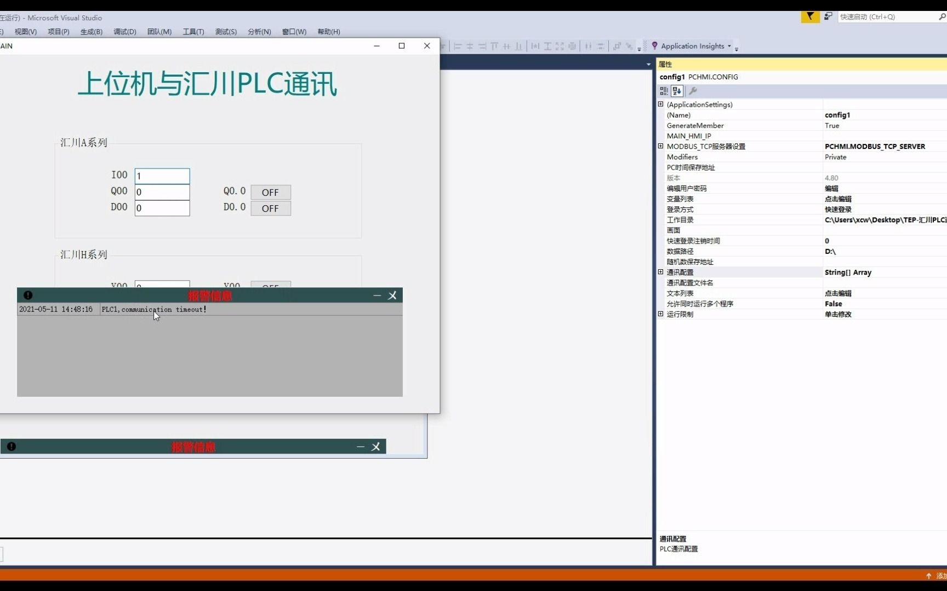Click the warning icon in upper alarm window
The height and width of the screenshot is (591, 947).
[x=28, y=296]
